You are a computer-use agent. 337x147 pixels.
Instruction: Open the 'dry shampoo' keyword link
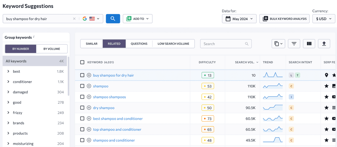click(x=104, y=108)
